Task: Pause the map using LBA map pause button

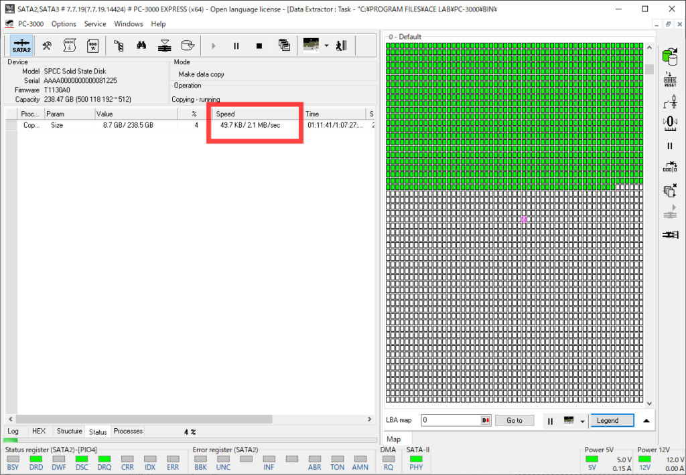Action: click(x=551, y=421)
